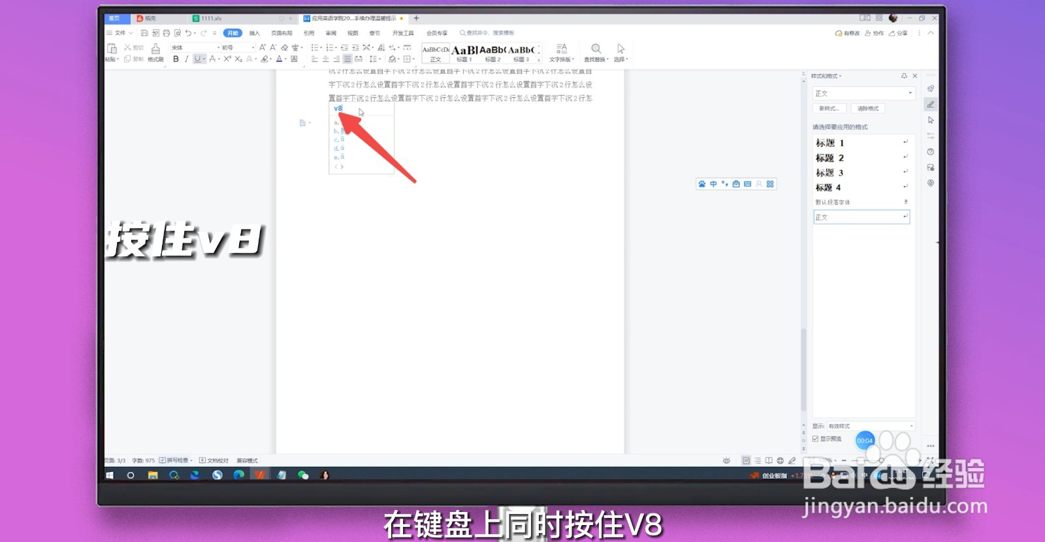
Task: Open the 拼写检查 status bar option
Action: pyautogui.click(x=176, y=460)
